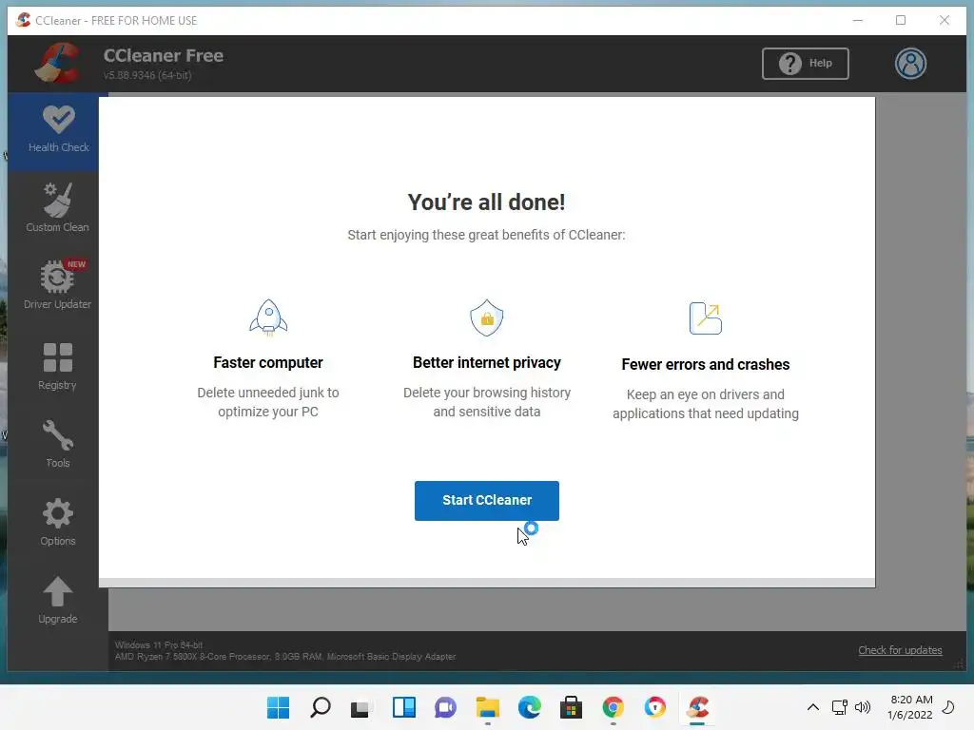The width and height of the screenshot is (974, 730).
Task: Launch Microsoft Edge from taskbar
Action: coord(529,707)
